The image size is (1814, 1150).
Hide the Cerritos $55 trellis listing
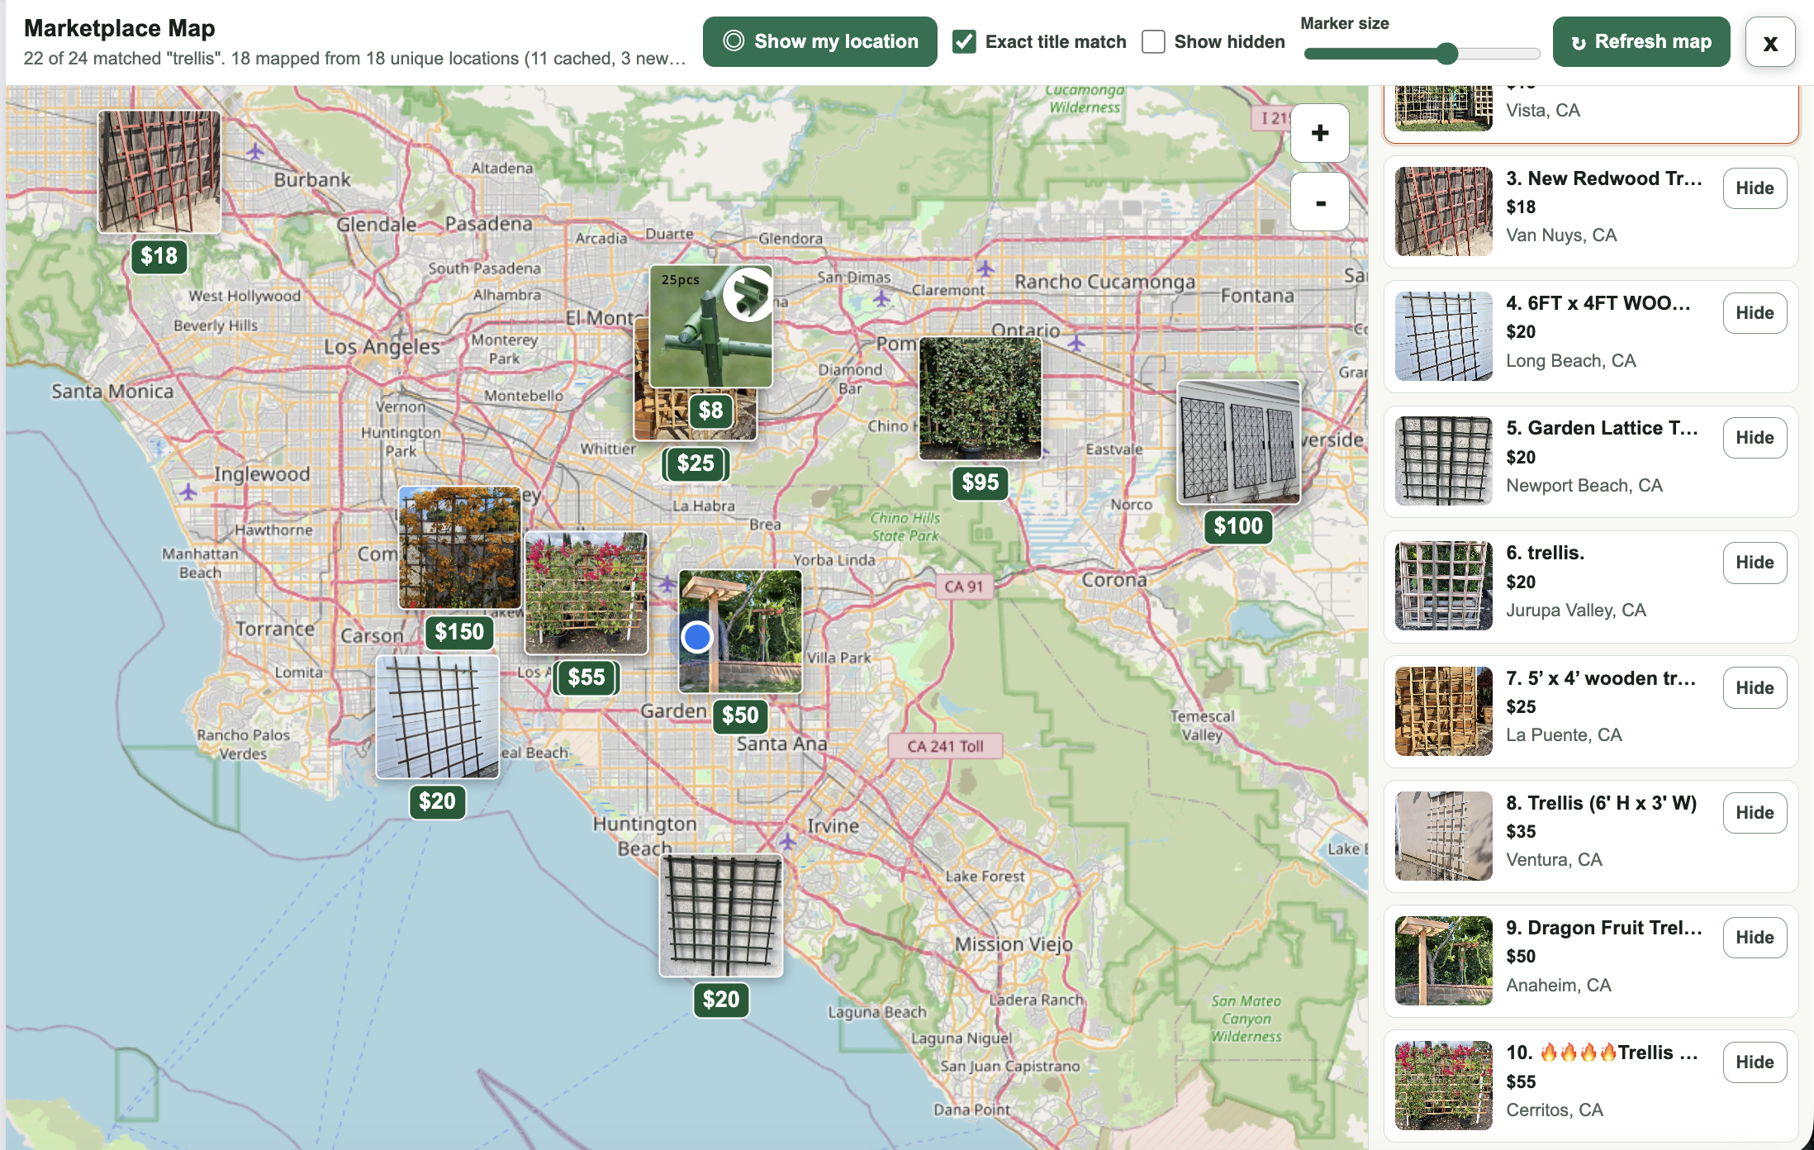[1755, 1062]
